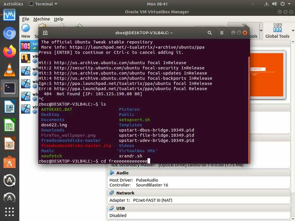This screenshot has height=221, width=295.
Task: Open the terminal hamburger menu
Action: (x=222, y=33)
